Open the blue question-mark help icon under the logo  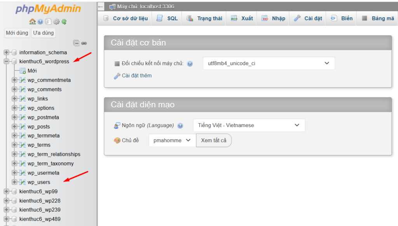point(40,22)
